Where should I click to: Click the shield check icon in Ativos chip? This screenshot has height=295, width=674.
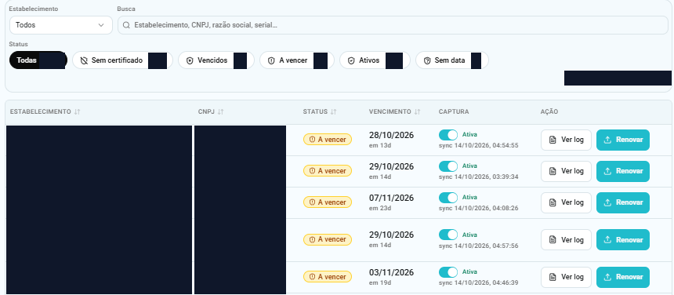[351, 60]
